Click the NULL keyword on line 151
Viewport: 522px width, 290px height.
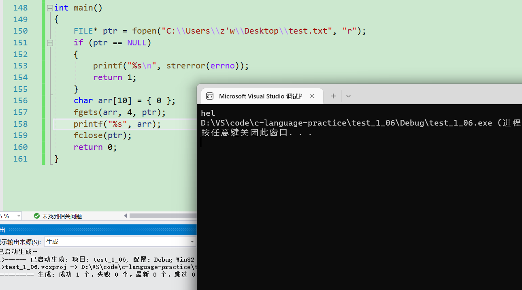[x=137, y=43]
